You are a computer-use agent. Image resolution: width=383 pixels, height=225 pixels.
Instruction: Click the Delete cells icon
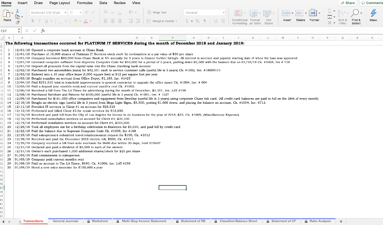click(x=300, y=13)
